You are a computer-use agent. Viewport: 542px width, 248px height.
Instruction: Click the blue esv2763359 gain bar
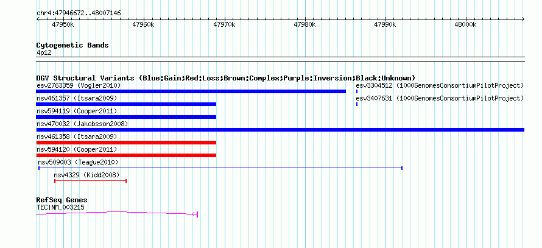point(191,91)
